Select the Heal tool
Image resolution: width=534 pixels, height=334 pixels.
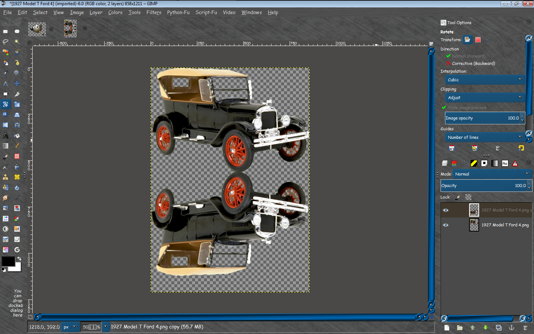pos(17,177)
